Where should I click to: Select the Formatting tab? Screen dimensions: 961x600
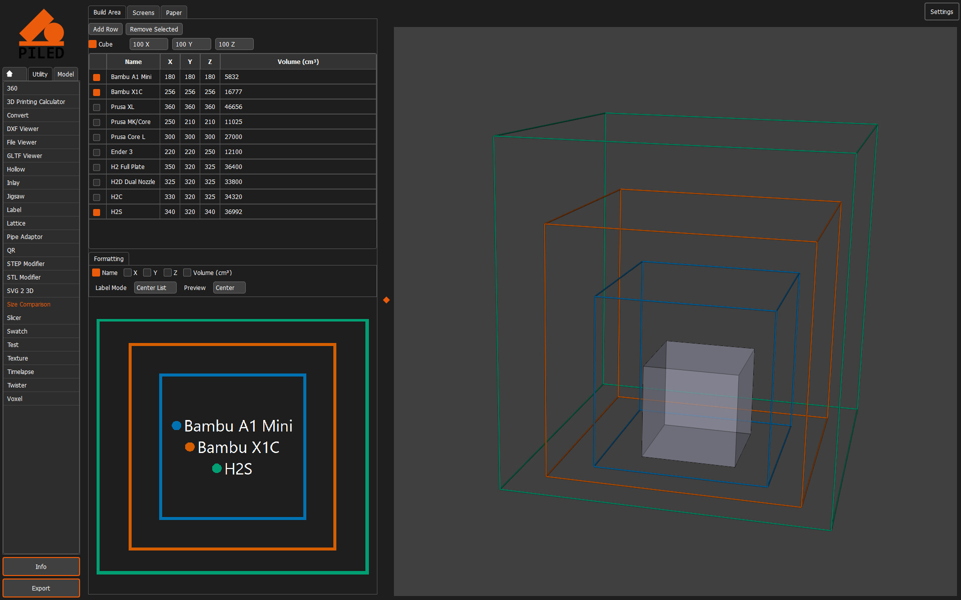click(109, 258)
